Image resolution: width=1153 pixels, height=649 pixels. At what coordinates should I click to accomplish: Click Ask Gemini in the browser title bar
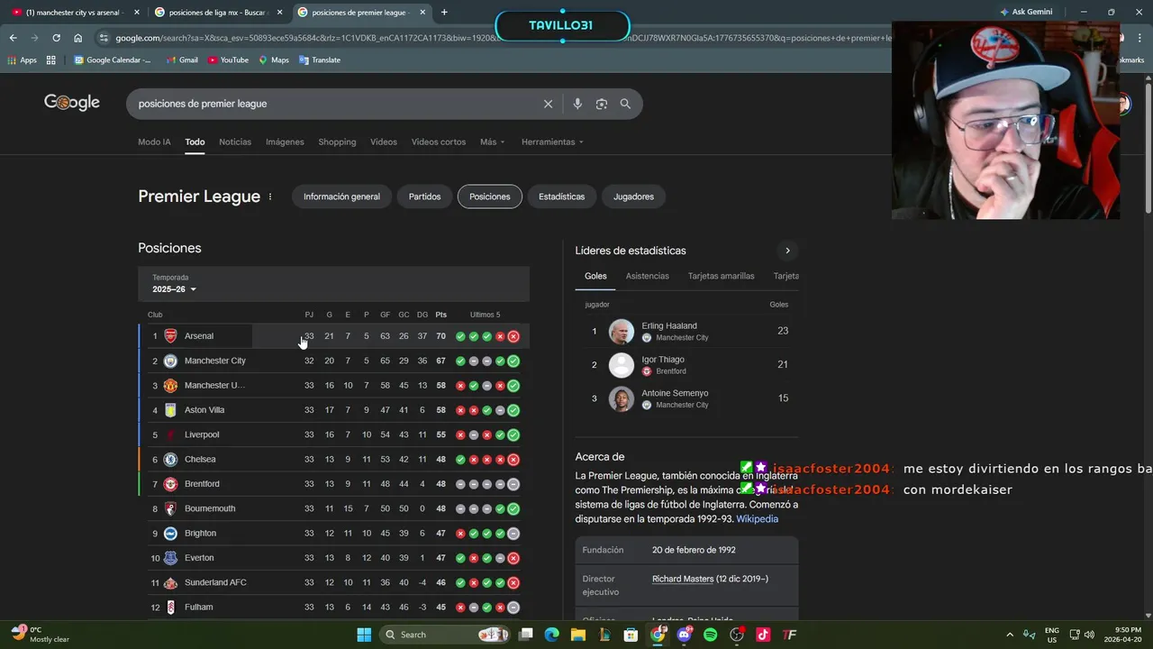point(1026,12)
